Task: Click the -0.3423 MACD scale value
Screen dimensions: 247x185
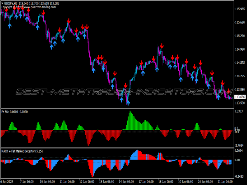Action: (x=239, y=176)
